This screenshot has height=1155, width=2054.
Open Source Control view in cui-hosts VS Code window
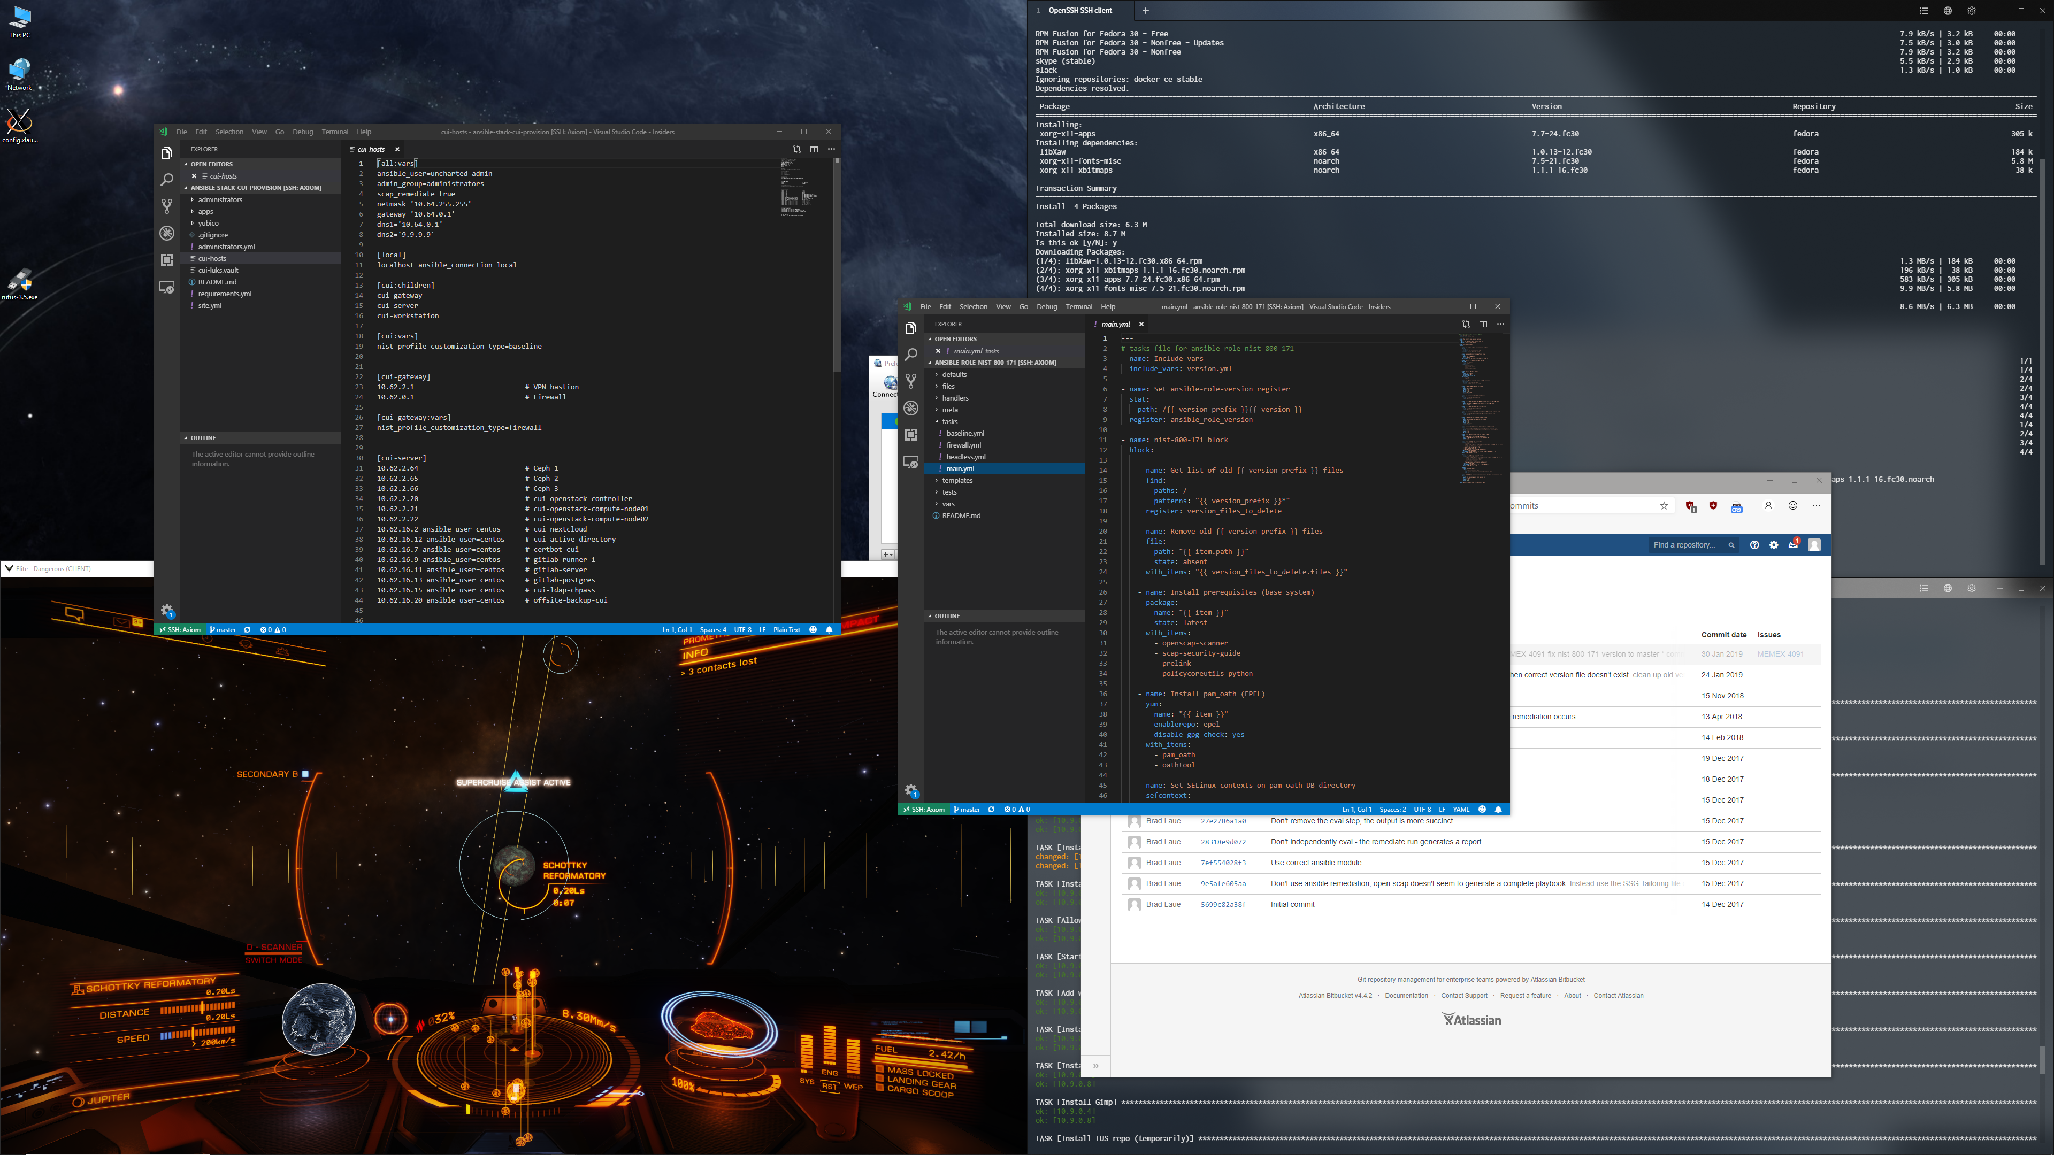click(x=167, y=206)
